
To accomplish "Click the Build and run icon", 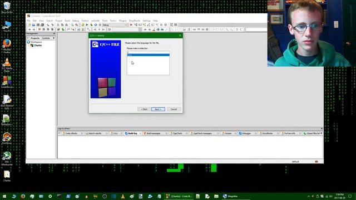I will (91, 24).
